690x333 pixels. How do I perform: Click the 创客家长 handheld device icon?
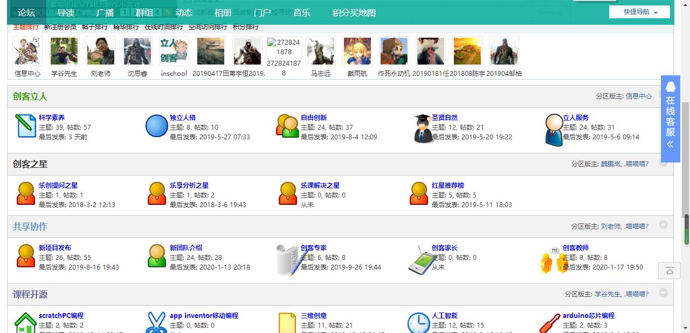(x=418, y=259)
